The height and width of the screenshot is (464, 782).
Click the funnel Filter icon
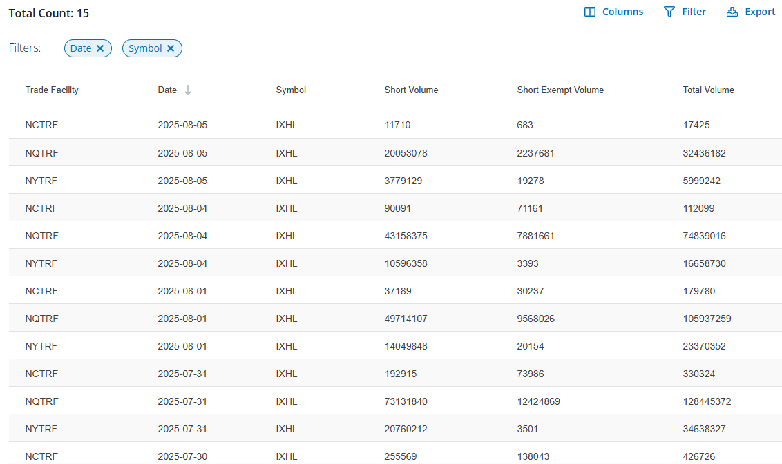pos(669,12)
